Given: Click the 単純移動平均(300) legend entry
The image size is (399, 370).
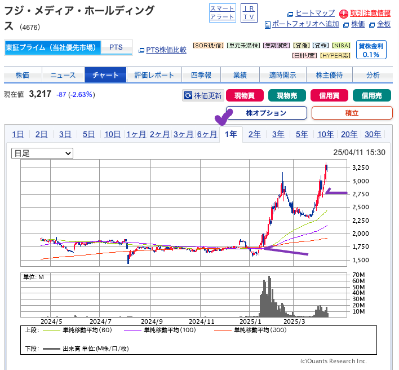Looking at the screenshot, I should 250,330.
